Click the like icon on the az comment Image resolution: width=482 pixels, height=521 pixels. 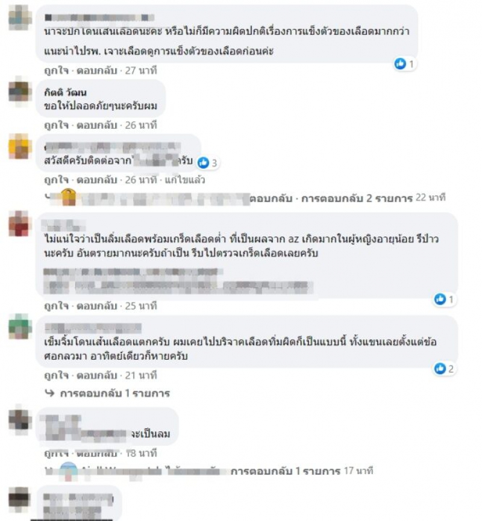(x=440, y=299)
